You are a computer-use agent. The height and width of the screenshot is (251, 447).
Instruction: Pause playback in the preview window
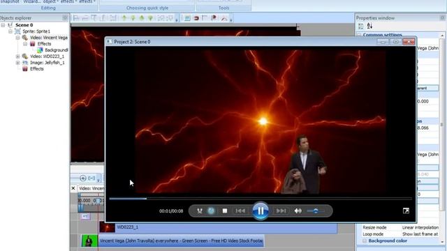click(x=261, y=211)
